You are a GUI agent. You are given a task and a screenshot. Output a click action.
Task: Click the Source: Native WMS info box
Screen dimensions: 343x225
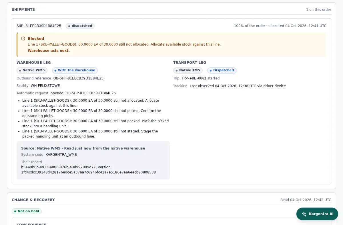[x=93, y=160]
